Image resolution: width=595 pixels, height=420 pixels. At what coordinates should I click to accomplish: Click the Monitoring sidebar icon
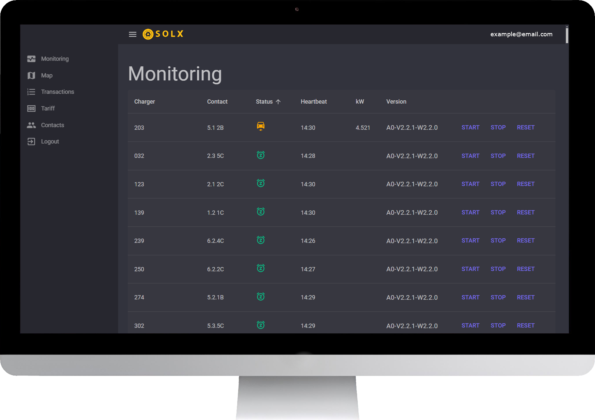[31, 59]
